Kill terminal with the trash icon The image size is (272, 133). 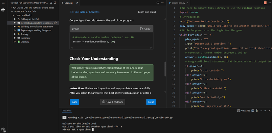(257, 111)
